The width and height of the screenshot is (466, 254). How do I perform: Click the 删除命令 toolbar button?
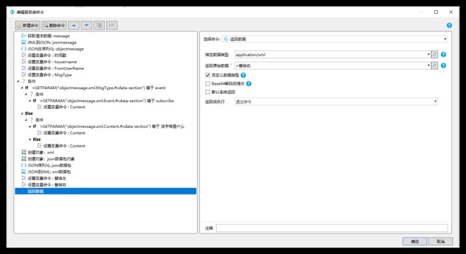click(54, 26)
